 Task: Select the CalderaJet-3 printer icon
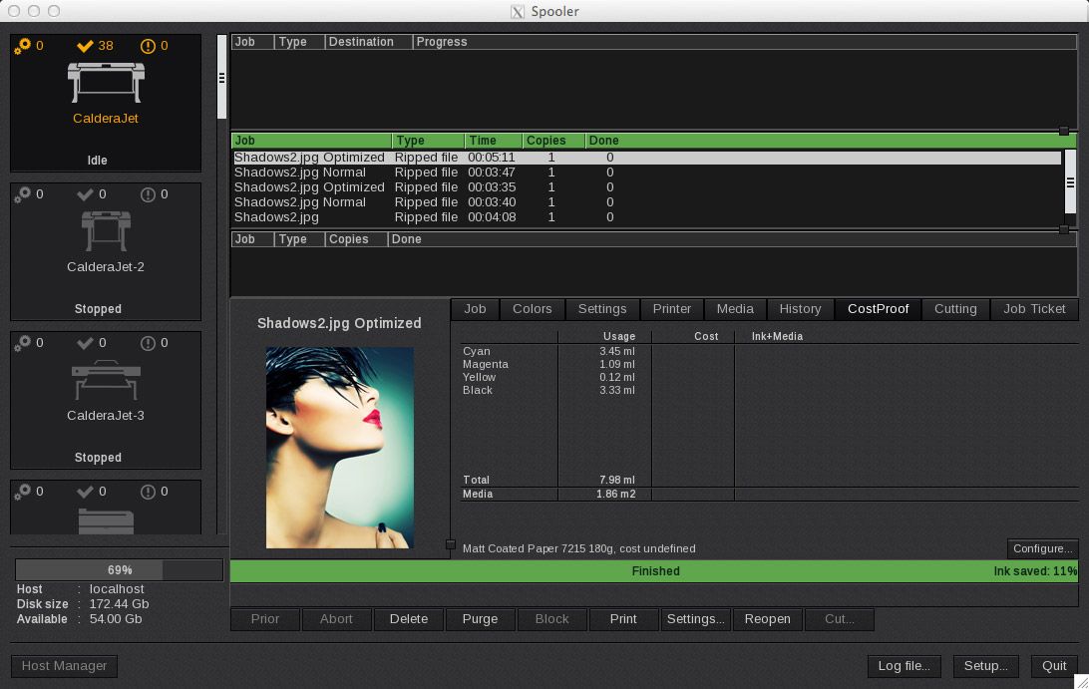[x=106, y=379]
